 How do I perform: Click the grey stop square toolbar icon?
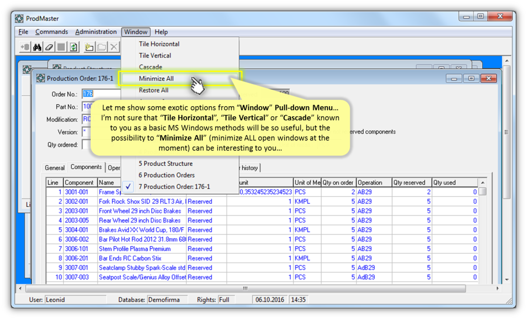61,47
